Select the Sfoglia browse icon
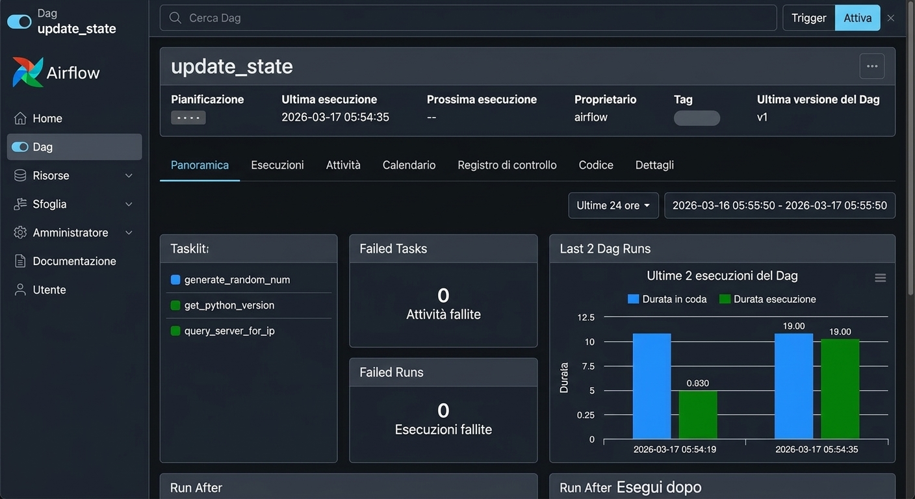 (x=20, y=204)
